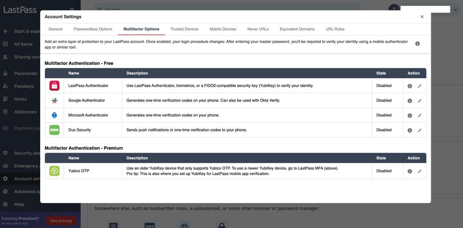Click Security dashboard shield icon in sidebar
This screenshot has height=228, width=463.
pyautogui.click(x=5, y=153)
